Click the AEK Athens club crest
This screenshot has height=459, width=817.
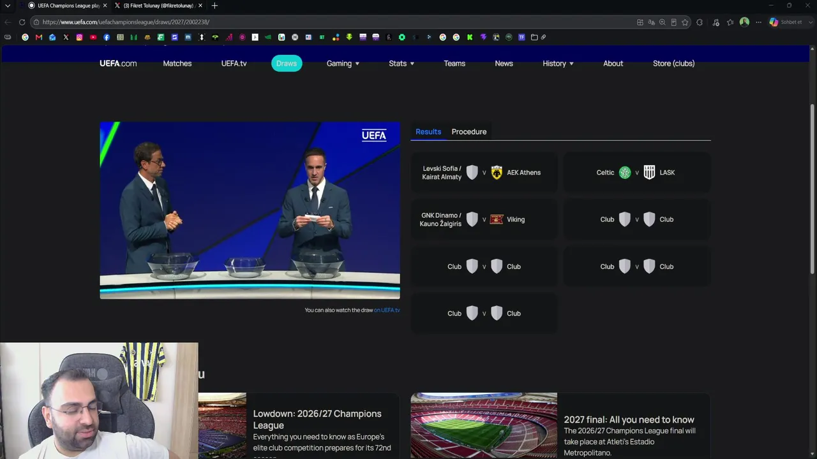(x=497, y=173)
